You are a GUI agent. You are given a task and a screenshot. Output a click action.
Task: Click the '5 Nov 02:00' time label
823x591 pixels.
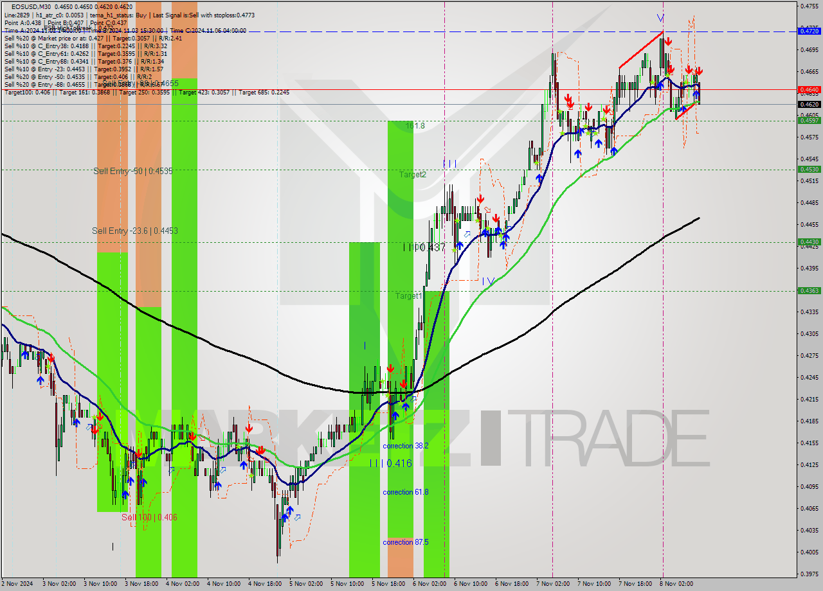(x=306, y=584)
